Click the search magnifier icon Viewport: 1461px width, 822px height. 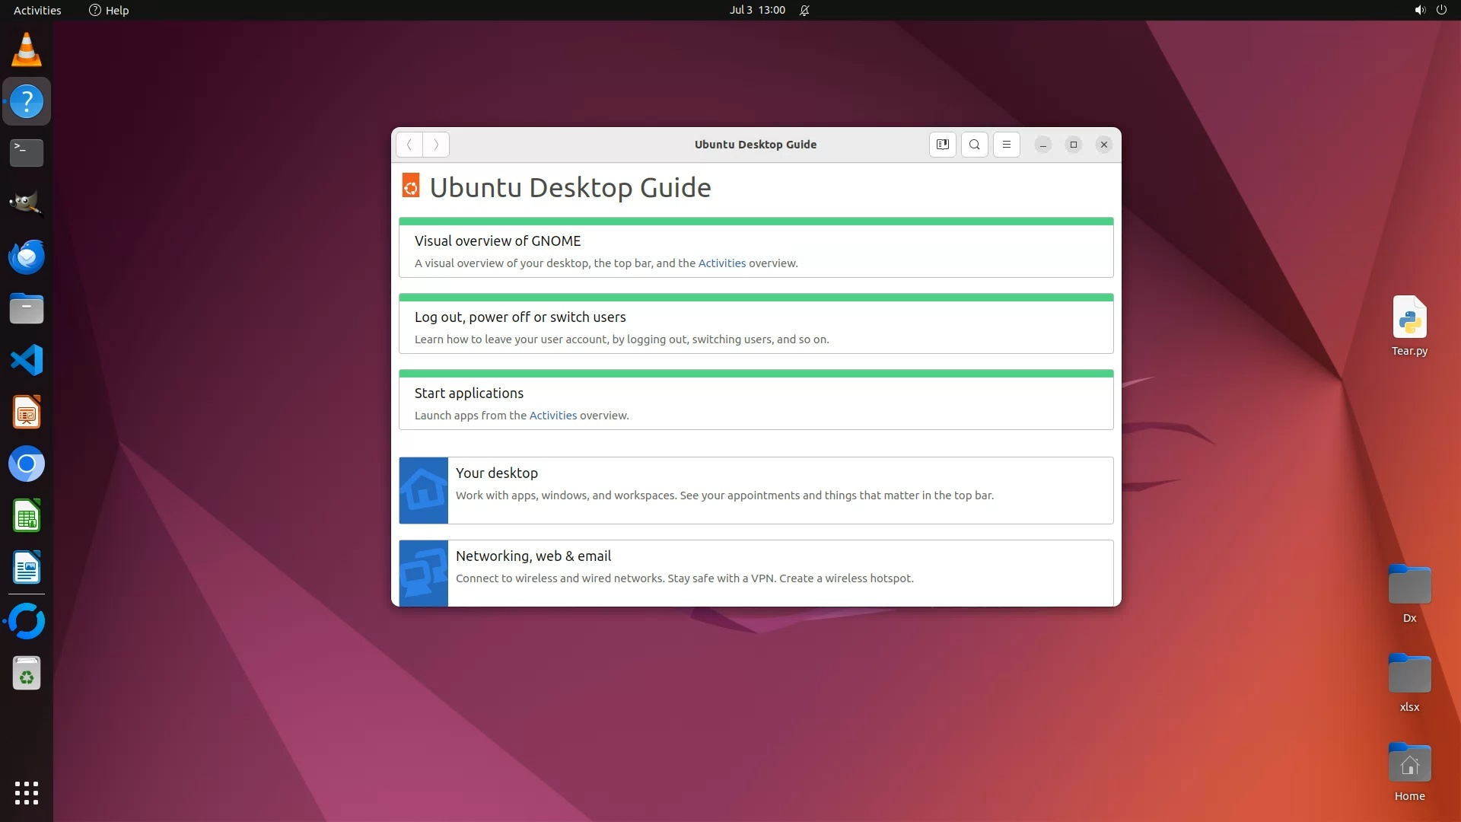click(974, 145)
